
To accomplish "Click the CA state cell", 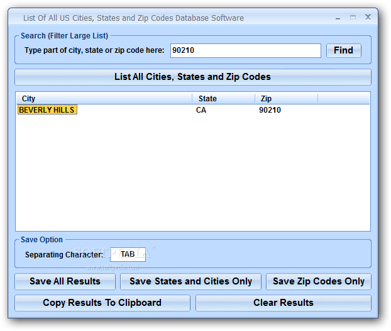I will [x=201, y=110].
